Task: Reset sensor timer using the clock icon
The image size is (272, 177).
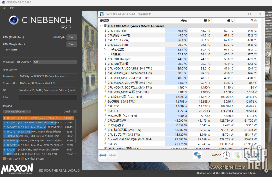Action: pyautogui.click(x=226, y=155)
